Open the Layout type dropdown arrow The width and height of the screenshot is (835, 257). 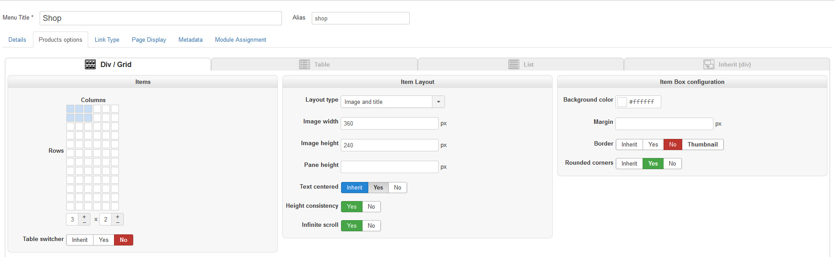coord(439,102)
